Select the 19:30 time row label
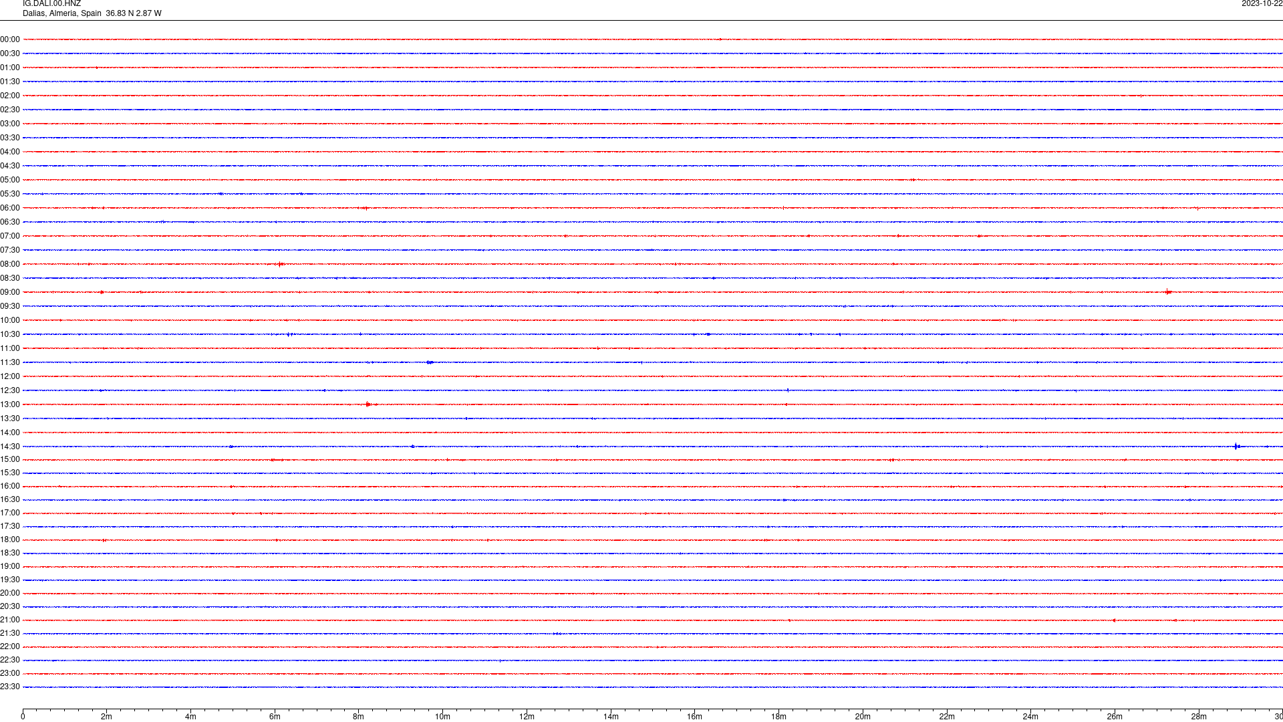Viewport: 1283px width, 722px height. coord(10,580)
